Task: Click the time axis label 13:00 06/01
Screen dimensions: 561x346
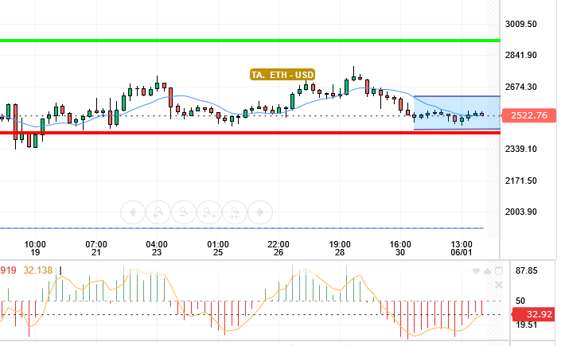Action: tap(462, 248)
